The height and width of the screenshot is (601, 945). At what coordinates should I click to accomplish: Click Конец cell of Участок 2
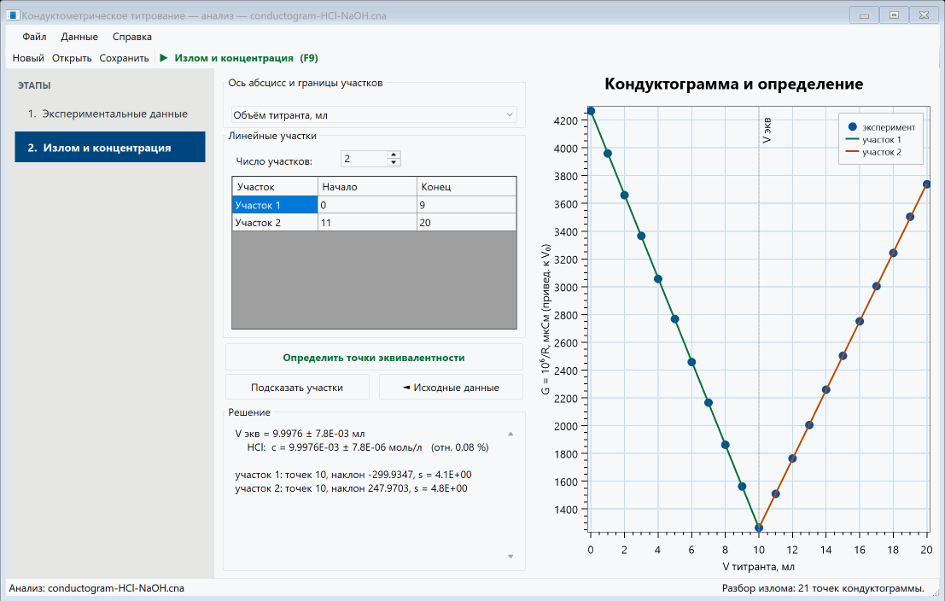[x=466, y=223]
